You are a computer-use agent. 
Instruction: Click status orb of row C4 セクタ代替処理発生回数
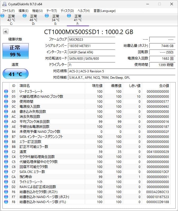6,157
